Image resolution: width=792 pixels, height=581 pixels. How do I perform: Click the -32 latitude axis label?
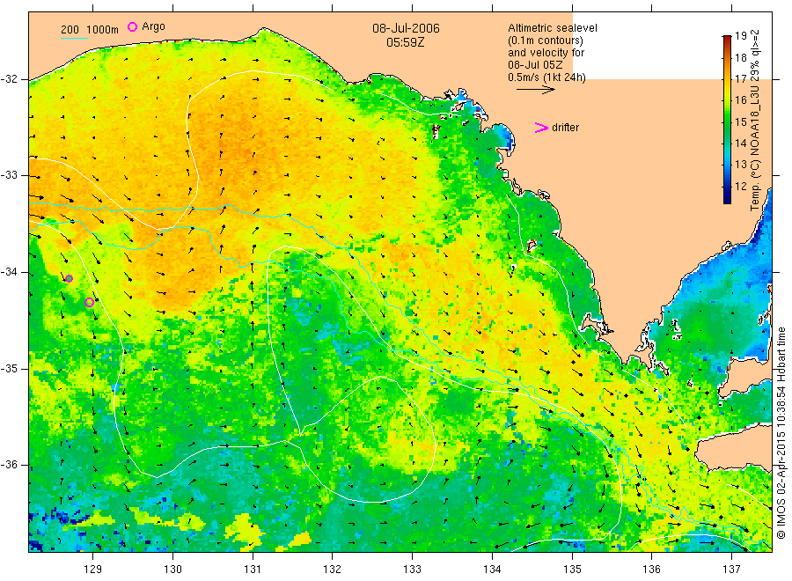coord(9,79)
